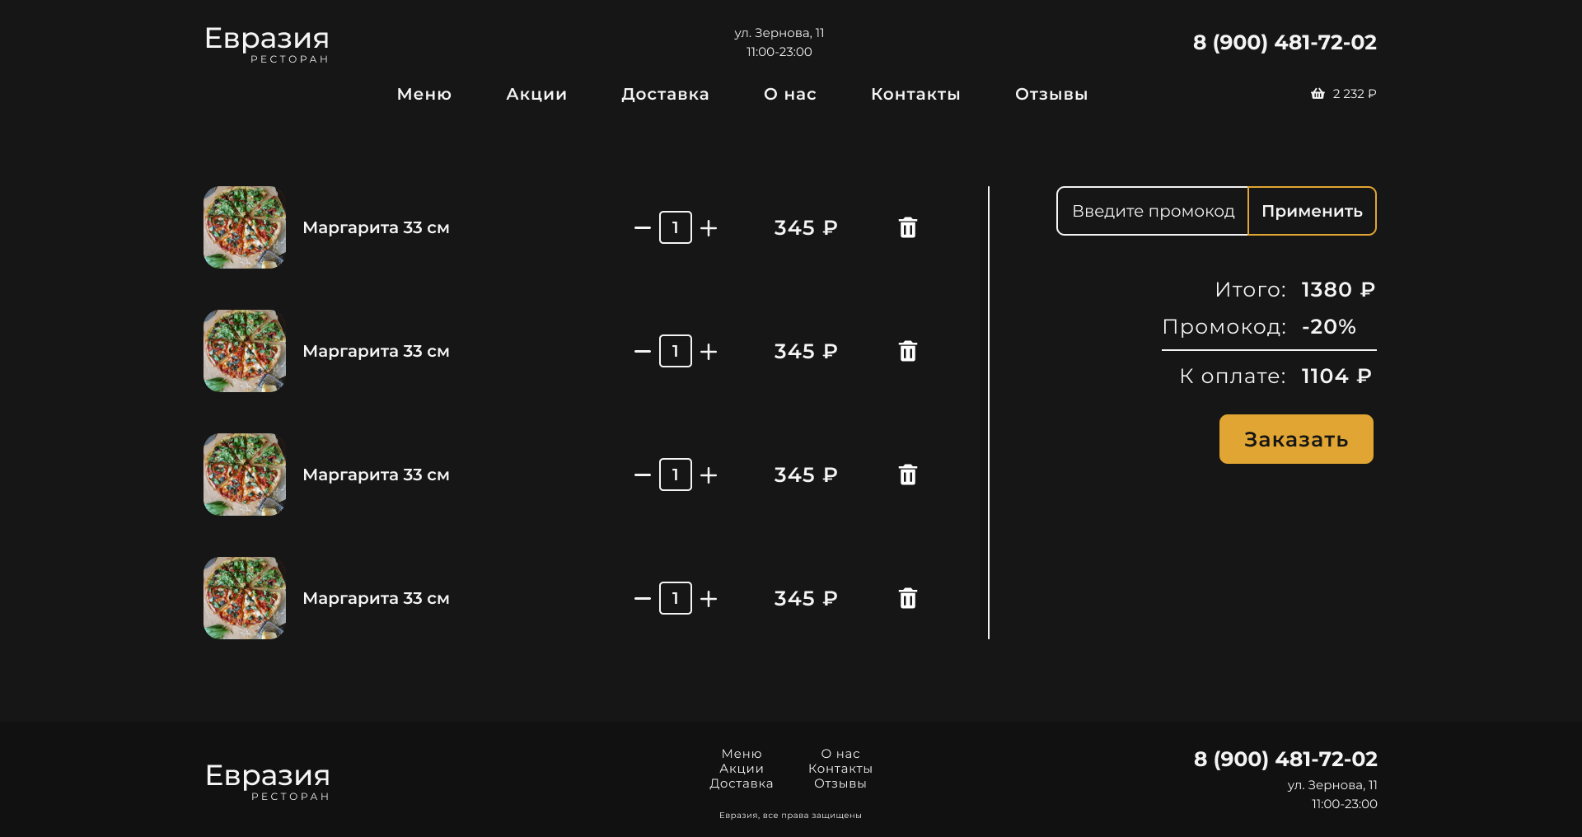Click the Контакты link in the footer
This screenshot has height=837, width=1582.
pyautogui.click(x=840, y=769)
